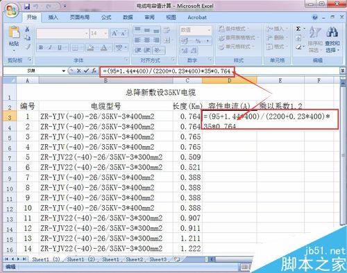Click Insert cells button

tap(276, 29)
